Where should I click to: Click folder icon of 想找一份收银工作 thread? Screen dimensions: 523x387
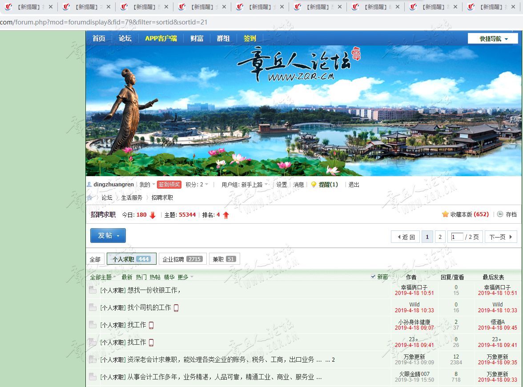coord(93,290)
